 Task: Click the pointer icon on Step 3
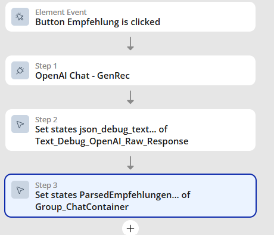click(20, 190)
